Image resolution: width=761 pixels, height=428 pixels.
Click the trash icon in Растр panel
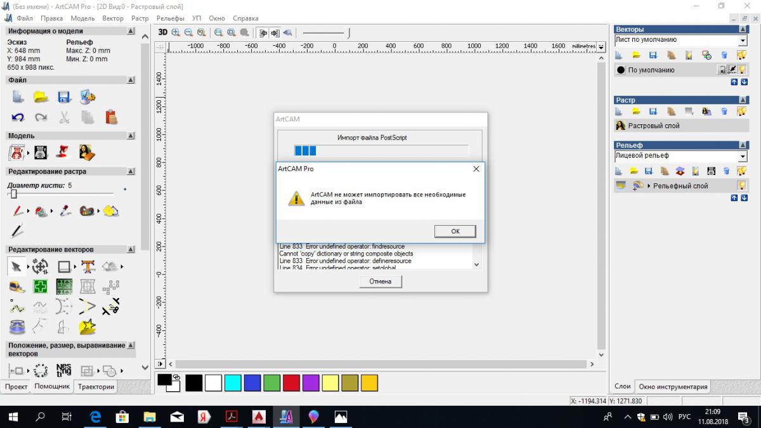(724, 112)
